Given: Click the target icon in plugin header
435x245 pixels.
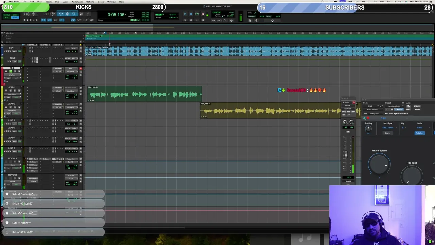Looking at the screenshot, I should point(403,103).
